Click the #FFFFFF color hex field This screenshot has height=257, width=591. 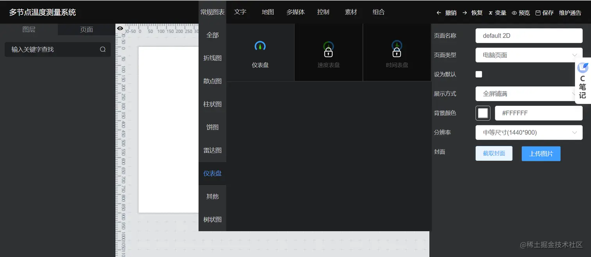[x=539, y=113]
